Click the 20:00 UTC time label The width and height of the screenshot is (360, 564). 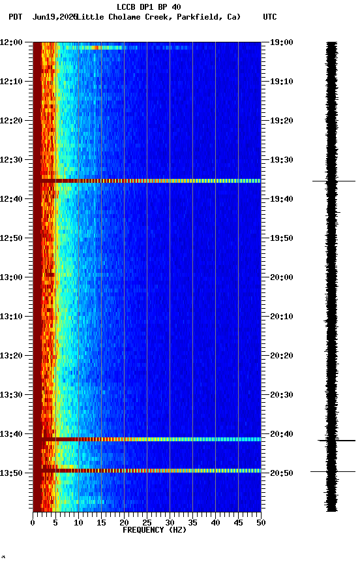click(x=282, y=277)
